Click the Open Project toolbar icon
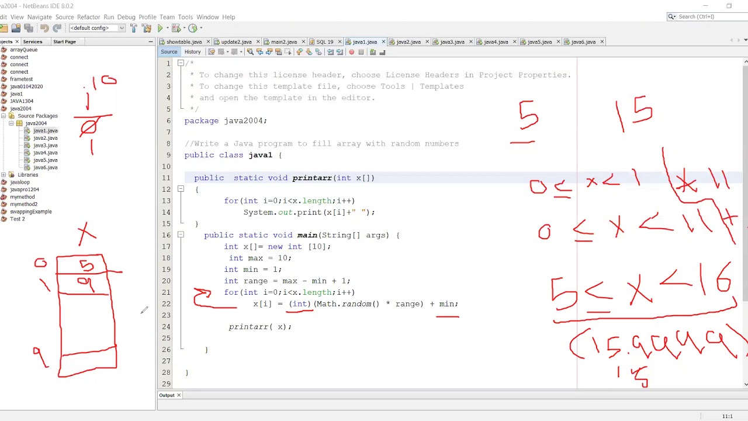This screenshot has height=421, width=748. coord(16,28)
